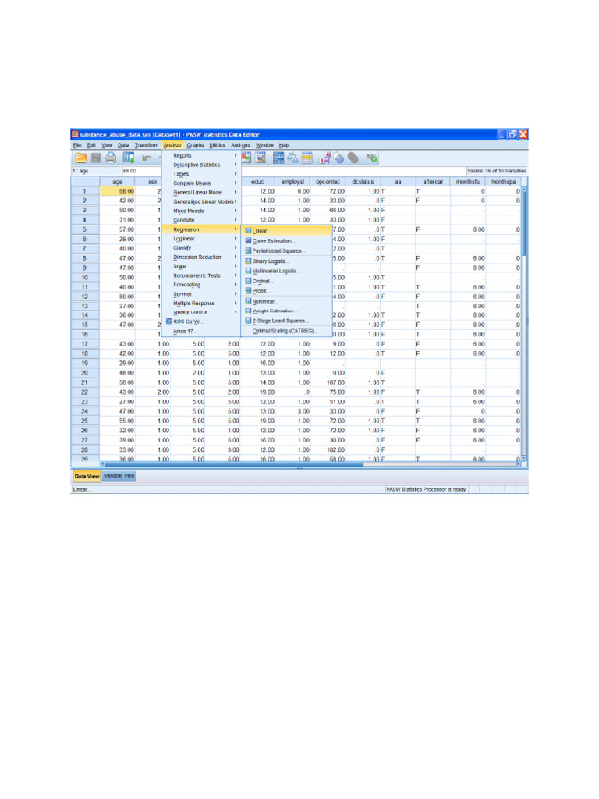Screen dimensions: 599x799
Task: Expand the Compare Means submenu arrow
Action: click(236, 183)
